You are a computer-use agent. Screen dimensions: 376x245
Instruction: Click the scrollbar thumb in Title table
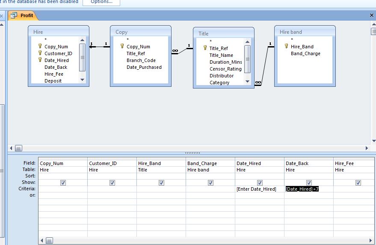pos(248,59)
